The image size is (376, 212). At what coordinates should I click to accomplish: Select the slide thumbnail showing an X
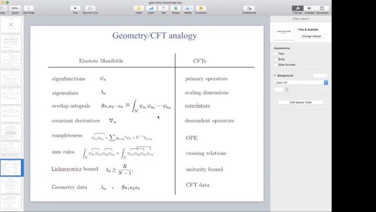click(x=11, y=25)
